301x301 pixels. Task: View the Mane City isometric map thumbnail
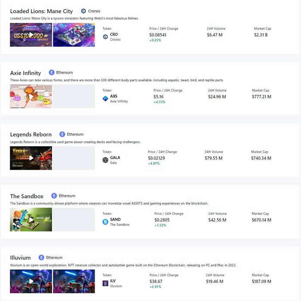pos(74,35)
